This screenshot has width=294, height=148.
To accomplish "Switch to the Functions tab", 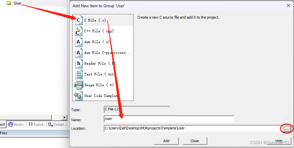I will click(37, 124).
